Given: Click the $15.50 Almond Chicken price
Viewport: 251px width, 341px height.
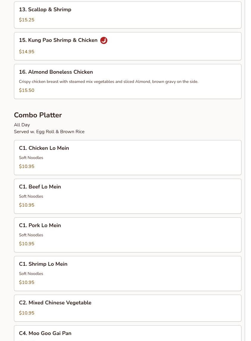Looking at the screenshot, I should (x=26, y=90).
